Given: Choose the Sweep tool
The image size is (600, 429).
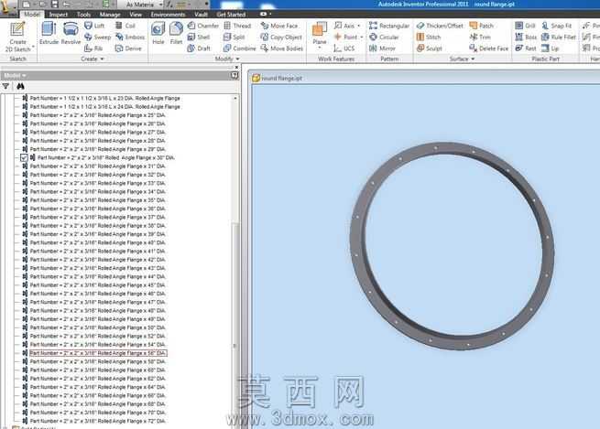Looking at the screenshot, I should (x=97, y=38).
